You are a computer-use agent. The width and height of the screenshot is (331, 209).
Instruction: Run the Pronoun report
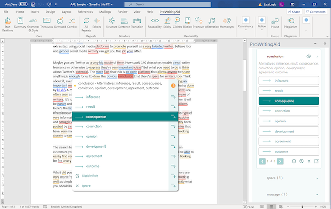[x=199, y=23]
